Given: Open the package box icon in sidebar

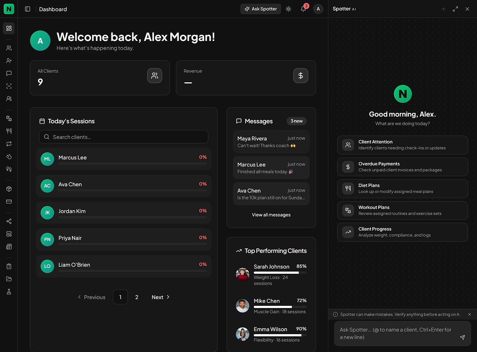Looking at the screenshot, I should click(9, 189).
